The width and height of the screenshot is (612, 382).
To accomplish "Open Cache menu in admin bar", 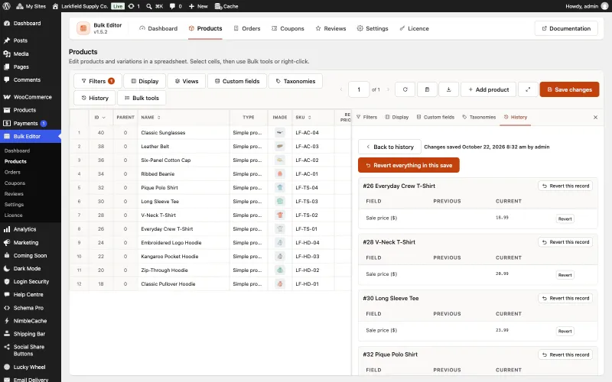I will click(226, 6).
